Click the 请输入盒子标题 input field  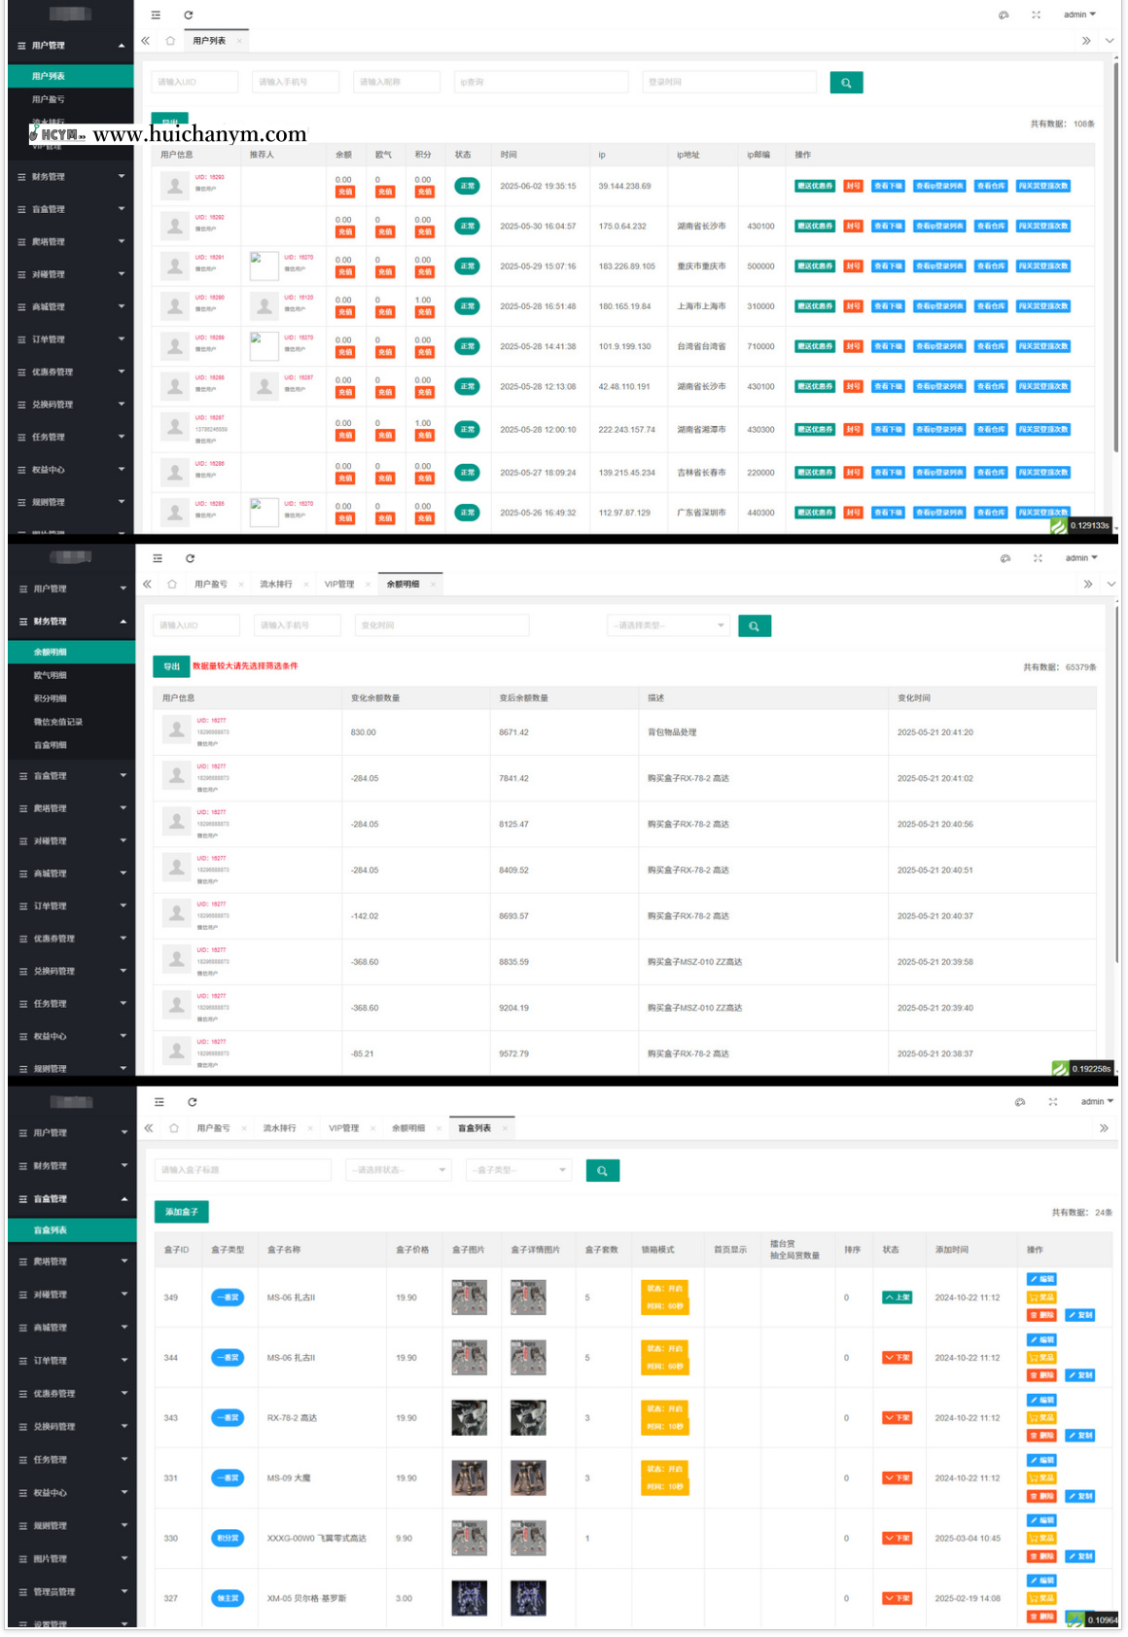point(242,1170)
